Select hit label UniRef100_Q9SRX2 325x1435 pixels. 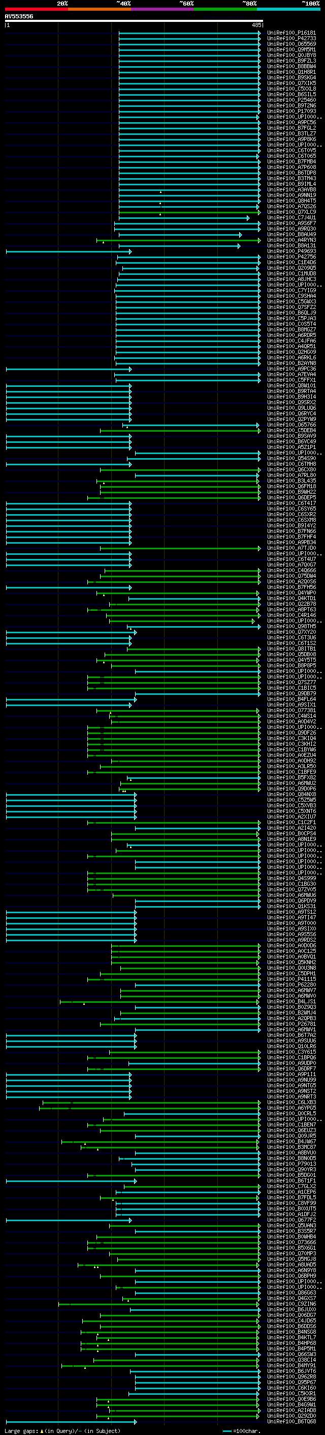[291, 402]
